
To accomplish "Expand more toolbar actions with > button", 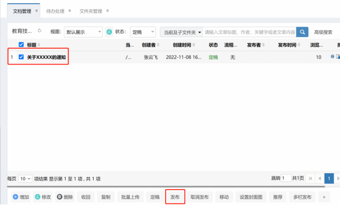I will tap(324, 197).
